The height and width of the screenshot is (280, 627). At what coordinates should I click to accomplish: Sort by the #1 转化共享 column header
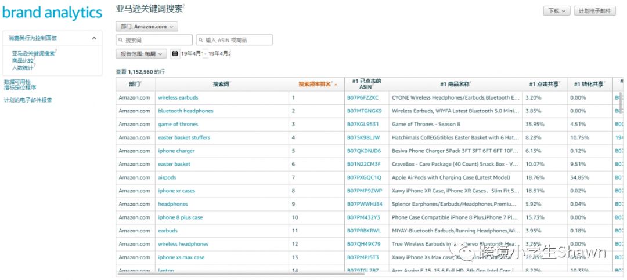pyautogui.click(x=589, y=84)
